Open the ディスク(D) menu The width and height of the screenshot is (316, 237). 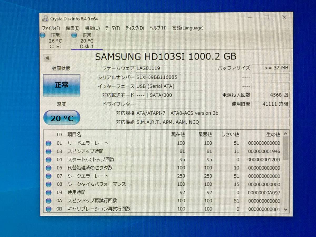135,28
